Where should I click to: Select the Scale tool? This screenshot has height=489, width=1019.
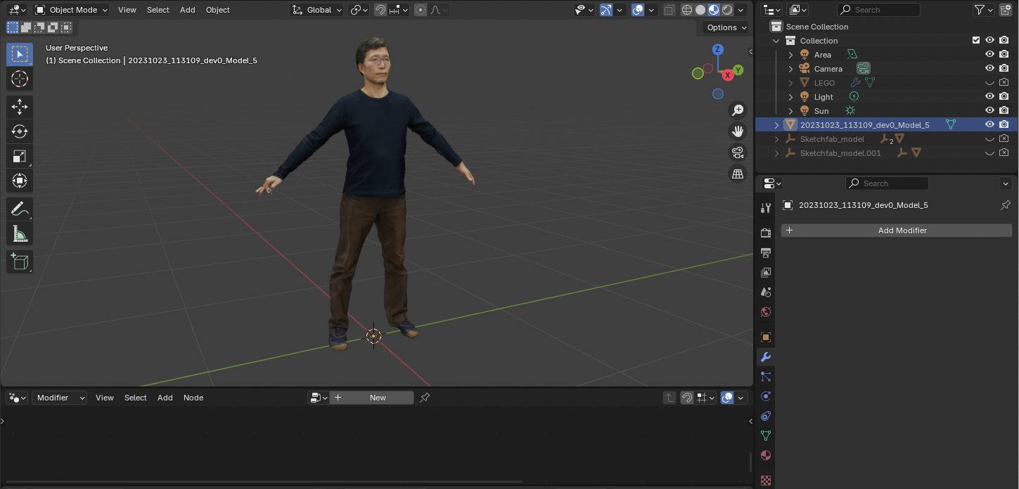20,156
